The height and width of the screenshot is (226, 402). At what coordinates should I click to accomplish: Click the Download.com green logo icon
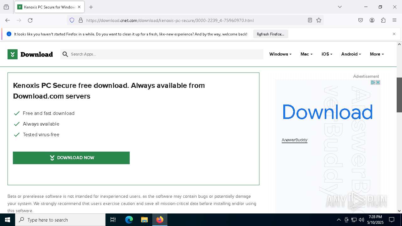click(x=13, y=54)
